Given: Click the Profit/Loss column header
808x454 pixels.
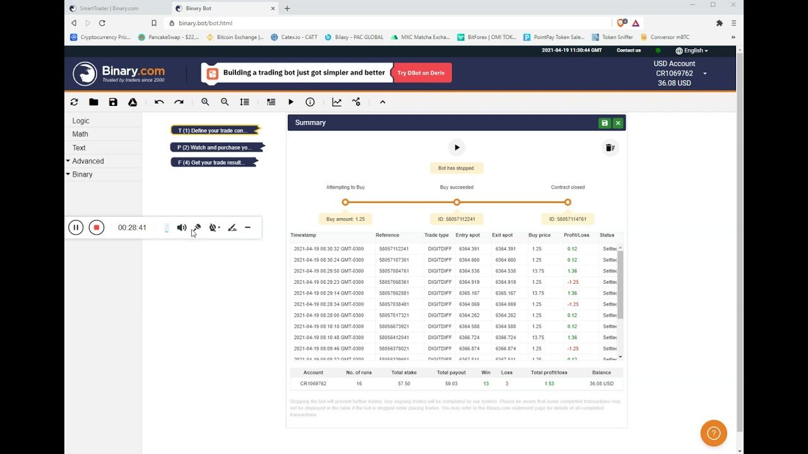Looking at the screenshot, I should (x=576, y=235).
